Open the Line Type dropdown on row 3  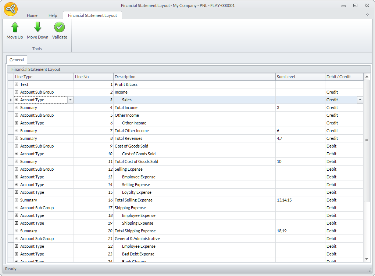click(70, 100)
